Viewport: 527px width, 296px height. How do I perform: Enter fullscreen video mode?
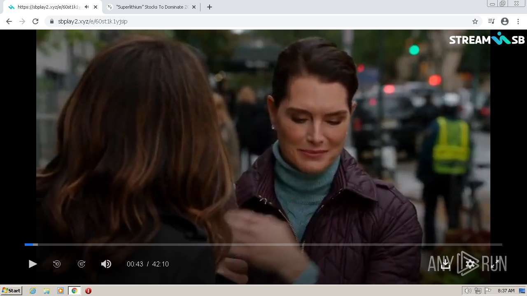click(495, 264)
